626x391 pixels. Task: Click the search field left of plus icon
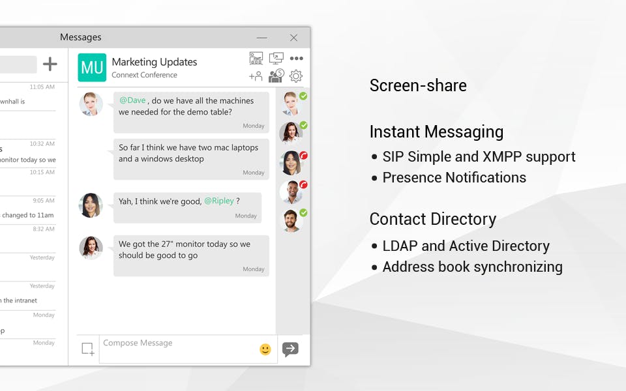(18, 65)
